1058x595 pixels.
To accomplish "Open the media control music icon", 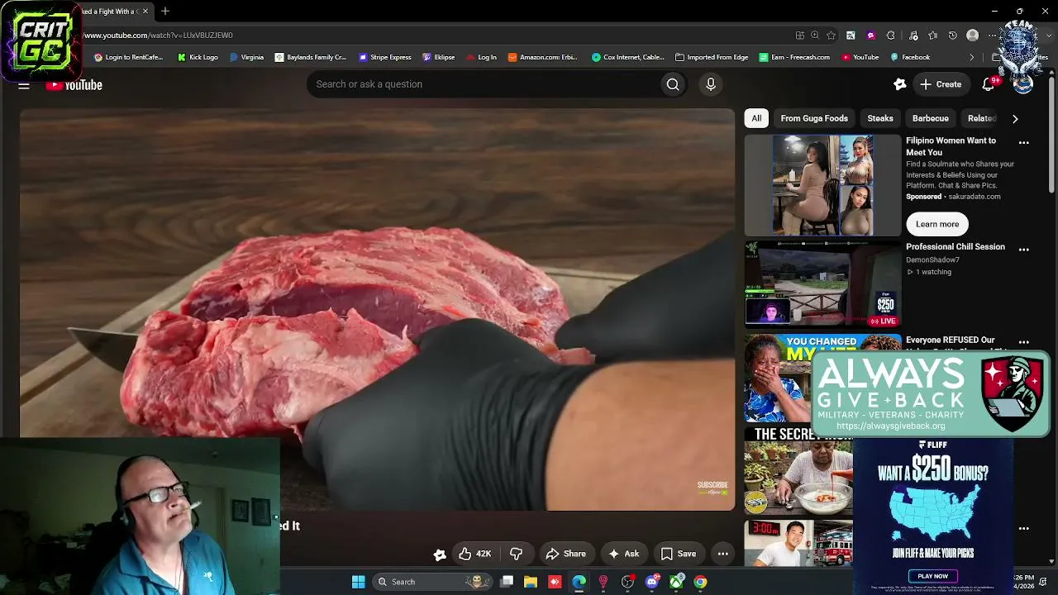I will tap(913, 36).
